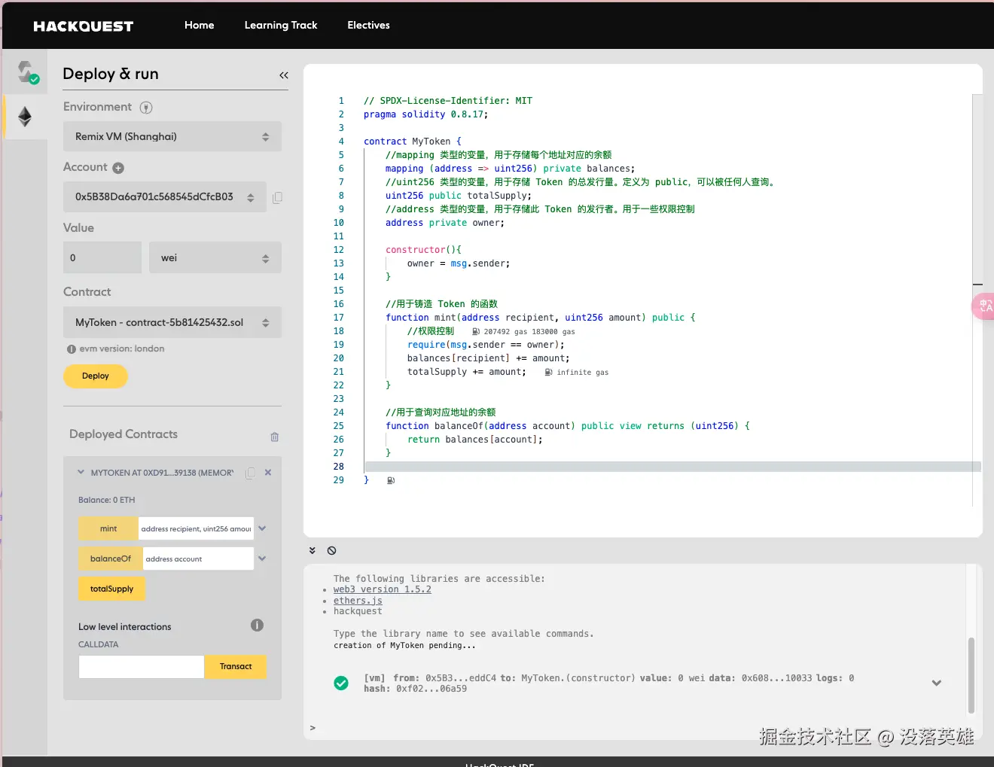Call the balanceOf function button
The height and width of the screenshot is (767, 994).
[111, 559]
